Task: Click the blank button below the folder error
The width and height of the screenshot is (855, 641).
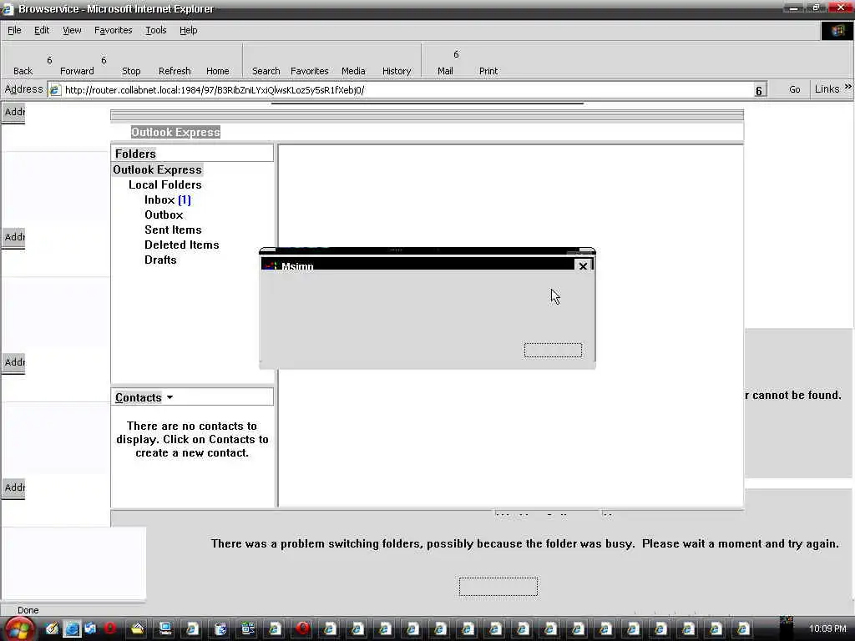Action: [498, 587]
